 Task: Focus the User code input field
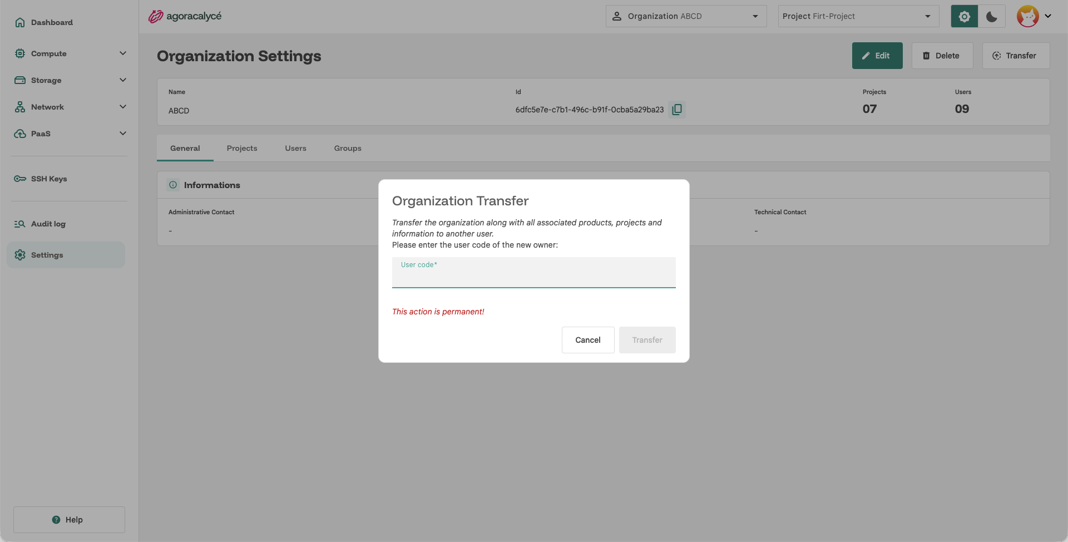coord(534,273)
